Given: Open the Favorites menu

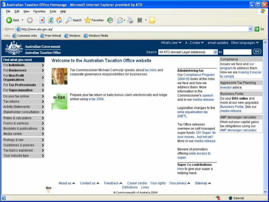Looking at the screenshot, I should (x=39, y=11).
